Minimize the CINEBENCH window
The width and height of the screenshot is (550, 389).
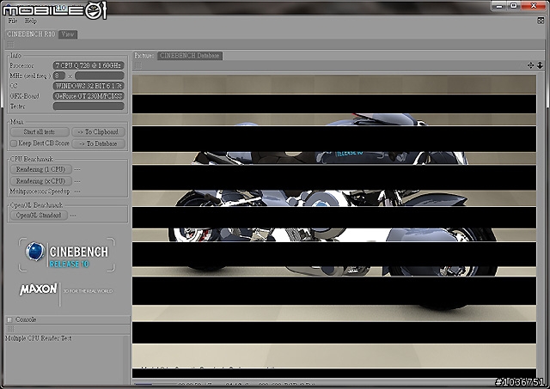click(x=499, y=6)
